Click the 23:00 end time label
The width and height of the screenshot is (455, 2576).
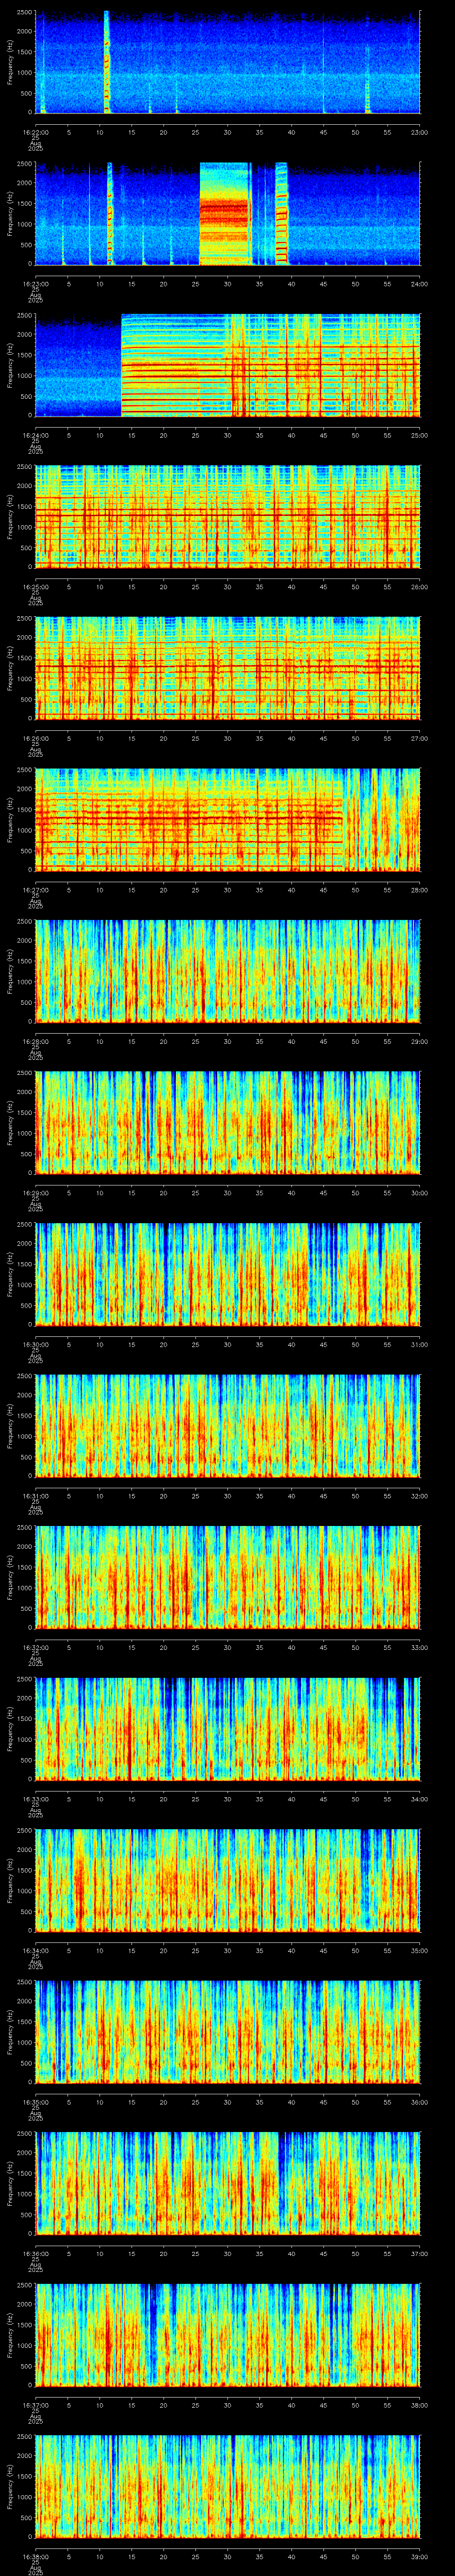[x=419, y=132]
